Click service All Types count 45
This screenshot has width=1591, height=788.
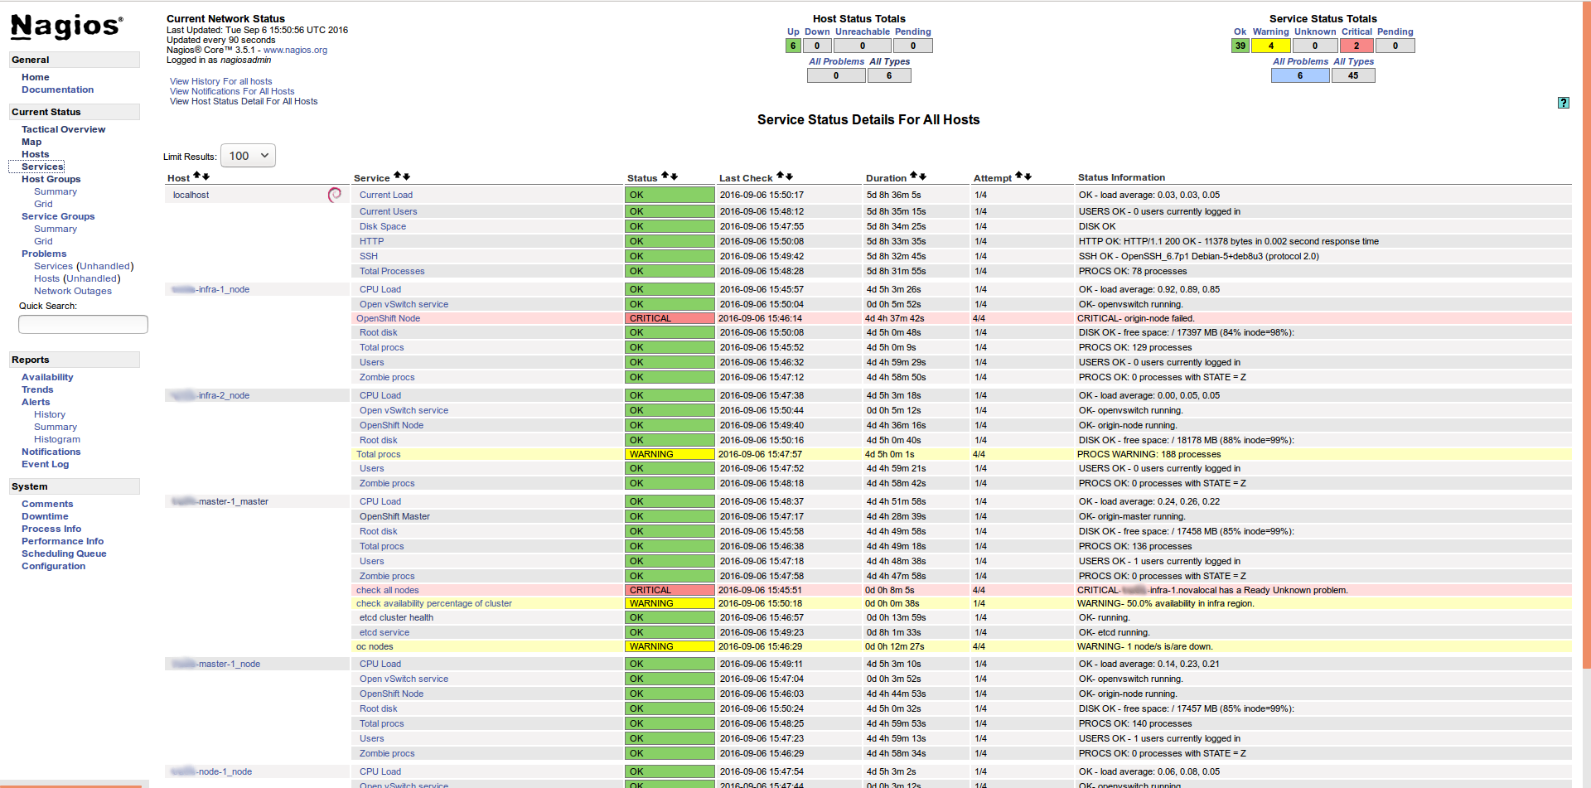pos(1353,75)
